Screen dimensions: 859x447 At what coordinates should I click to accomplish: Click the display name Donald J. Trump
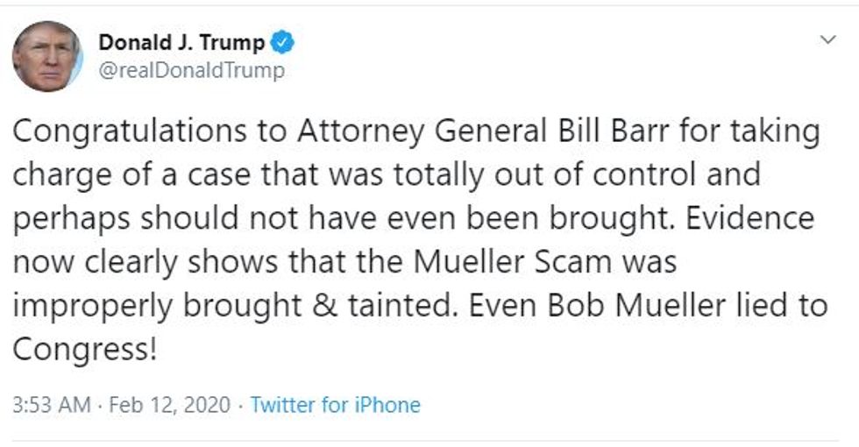(181, 42)
